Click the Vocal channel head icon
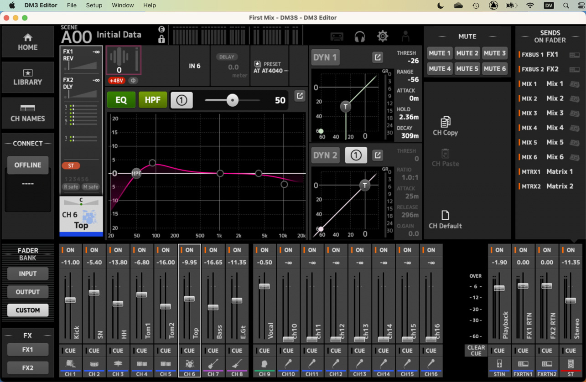Viewport: 586px width, 382px height. coord(264,364)
